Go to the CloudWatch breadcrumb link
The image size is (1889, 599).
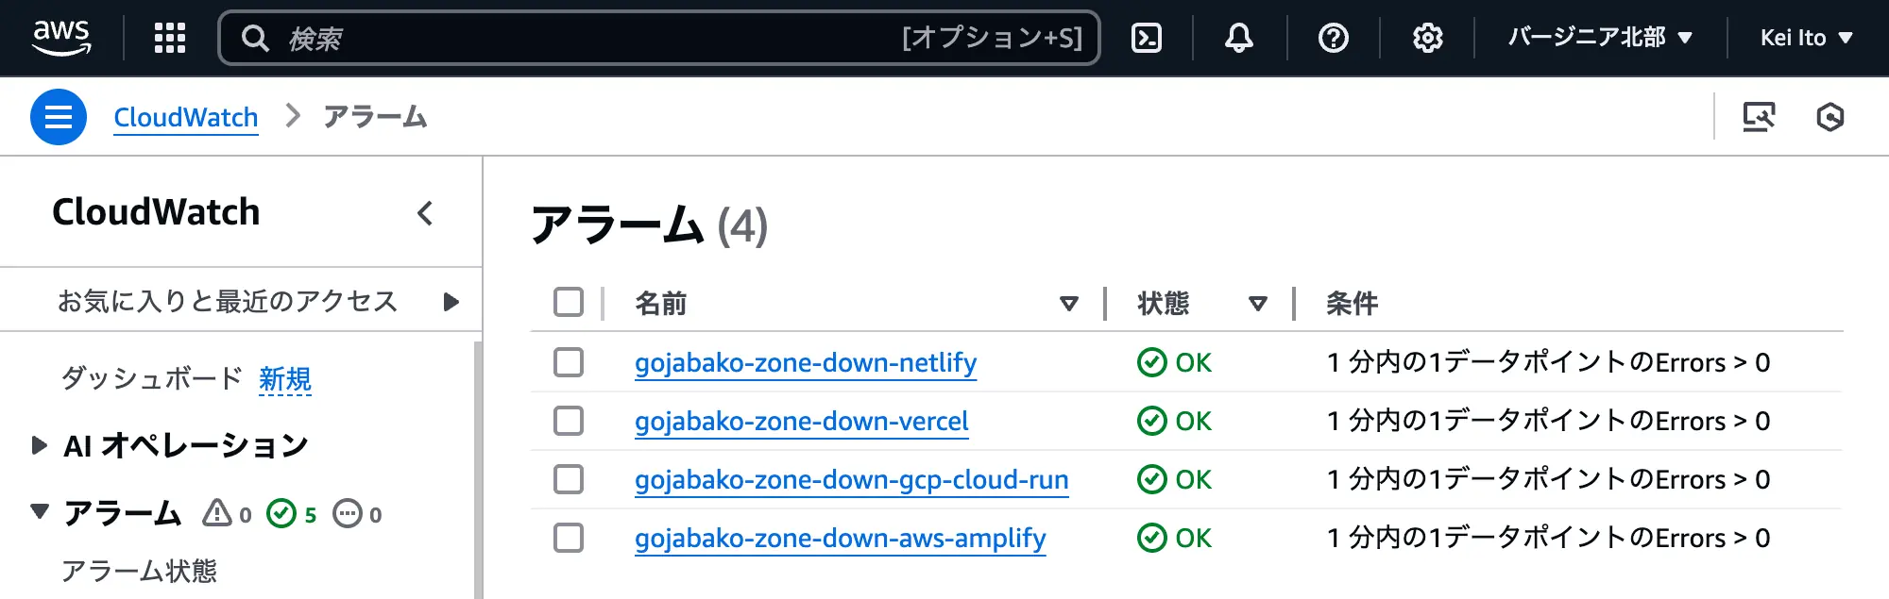(x=186, y=117)
